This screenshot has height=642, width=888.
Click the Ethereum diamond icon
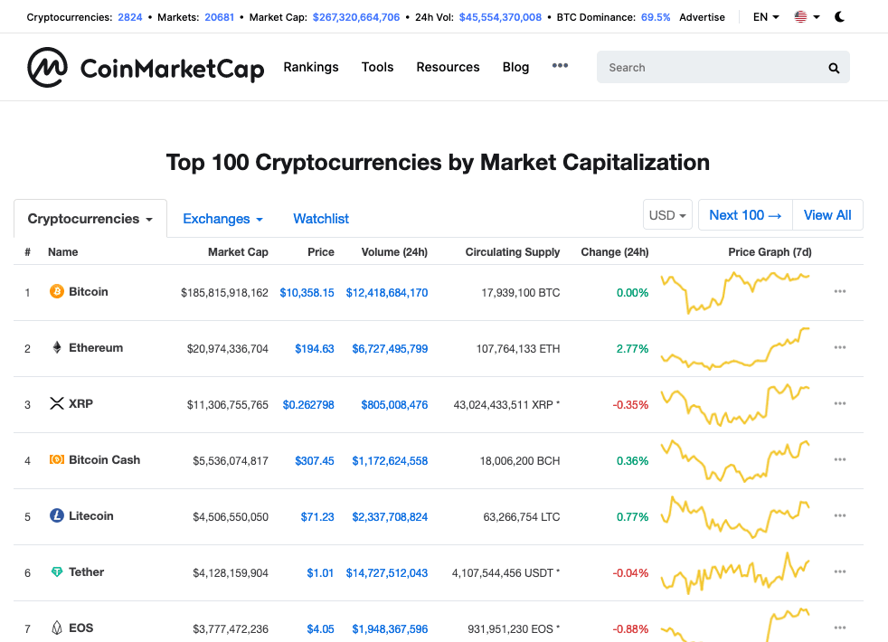[x=57, y=347]
